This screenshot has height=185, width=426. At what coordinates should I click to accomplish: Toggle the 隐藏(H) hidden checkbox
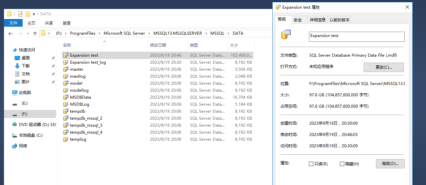pos(342,164)
